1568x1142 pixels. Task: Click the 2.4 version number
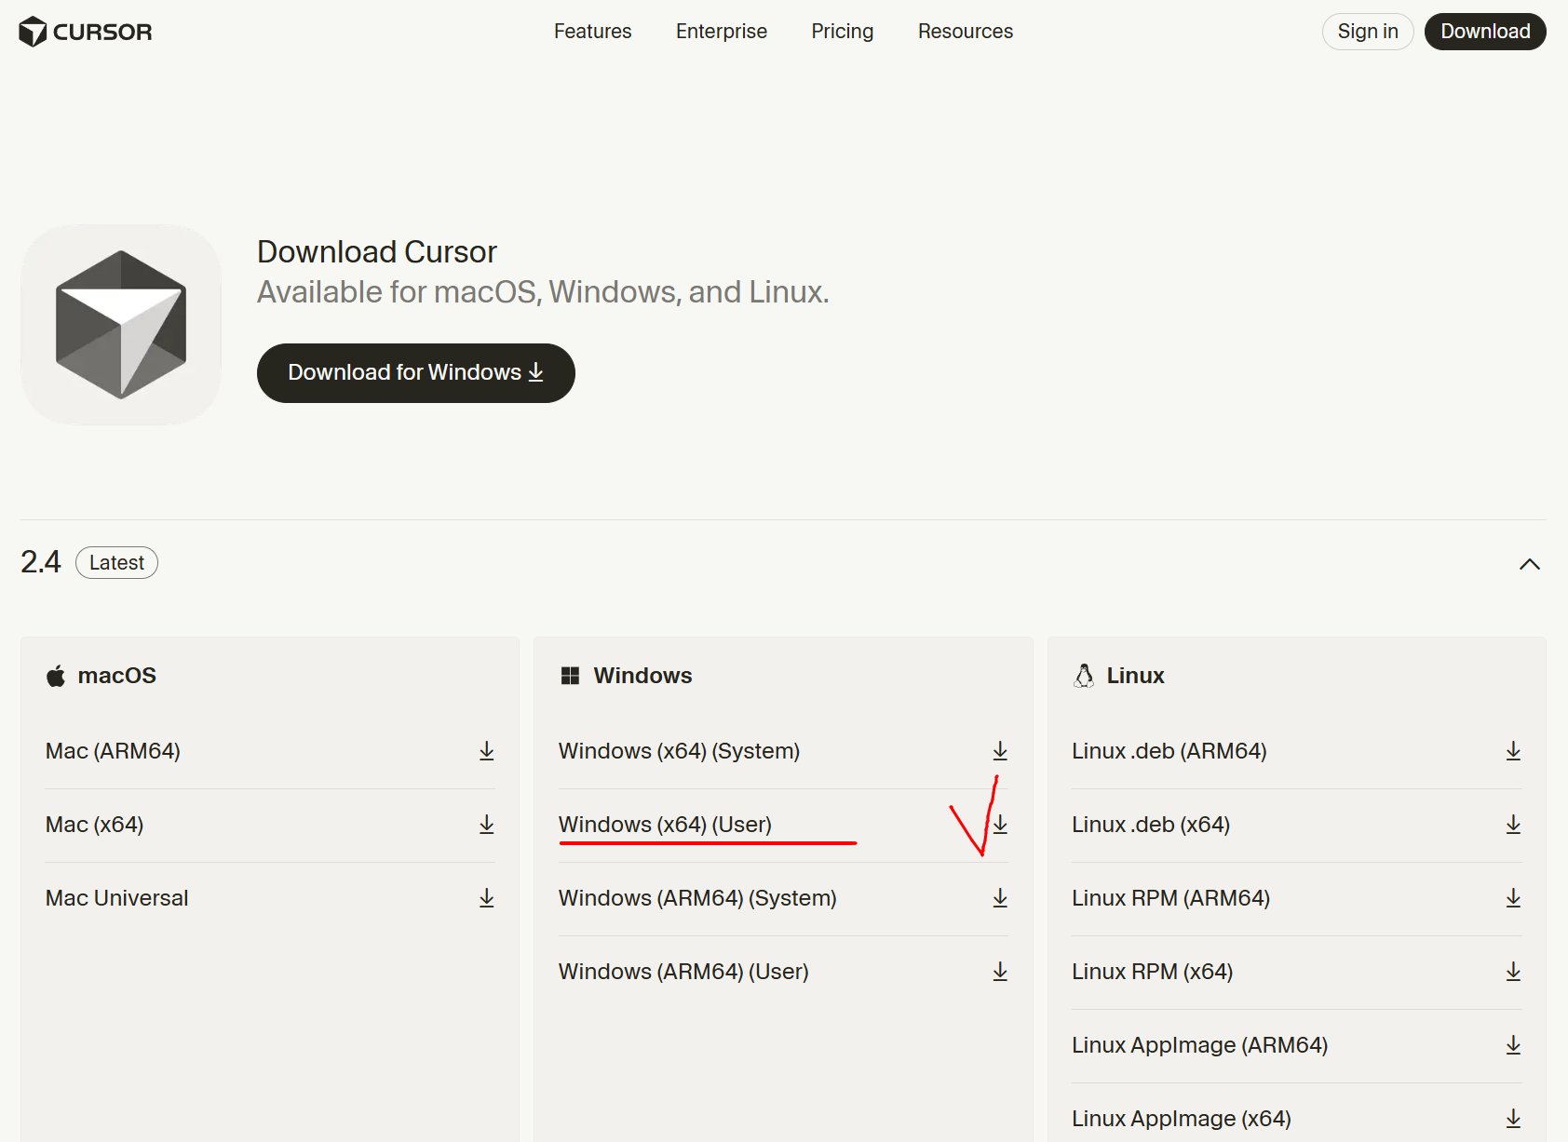point(40,562)
